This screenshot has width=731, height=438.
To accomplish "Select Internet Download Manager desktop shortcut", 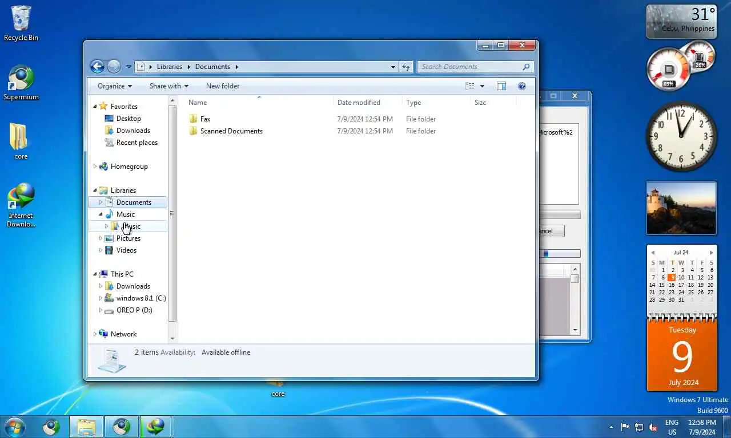I will click(x=21, y=205).
